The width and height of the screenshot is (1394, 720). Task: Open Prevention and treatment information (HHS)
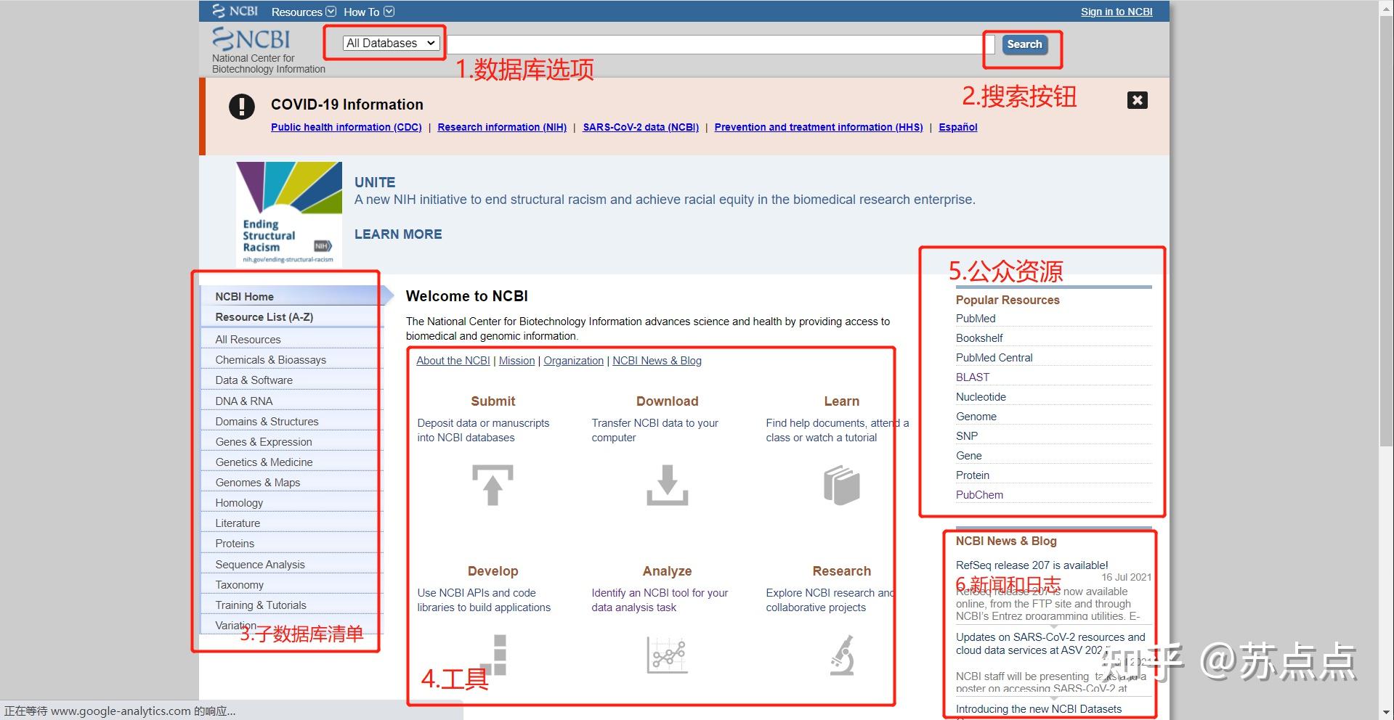click(819, 127)
